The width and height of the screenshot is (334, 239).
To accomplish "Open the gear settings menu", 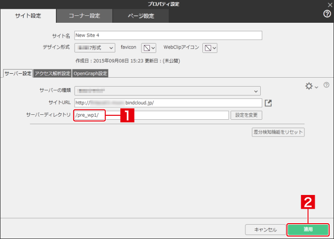I will click(311, 86).
